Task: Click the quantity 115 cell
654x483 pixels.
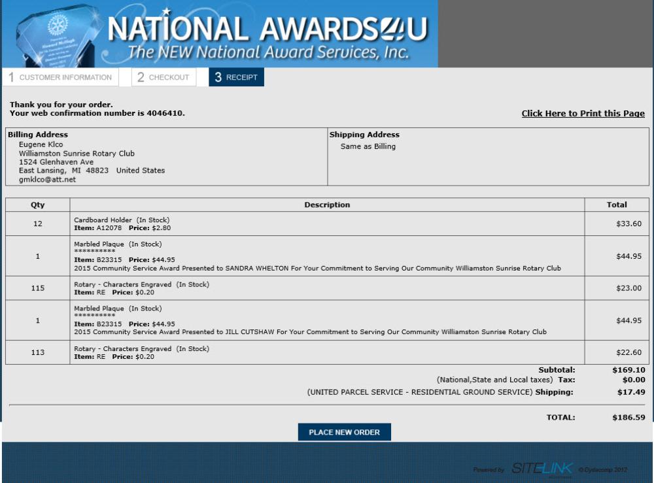Action: point(37,288)
